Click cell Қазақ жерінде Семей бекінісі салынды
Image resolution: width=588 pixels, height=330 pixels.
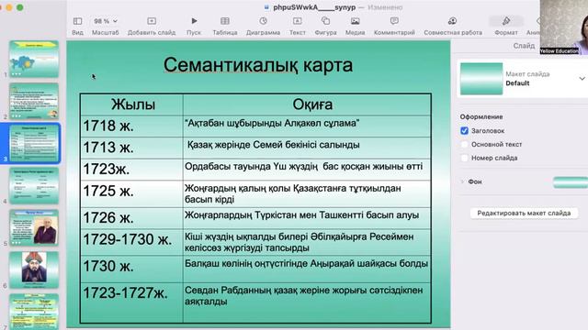307,148
